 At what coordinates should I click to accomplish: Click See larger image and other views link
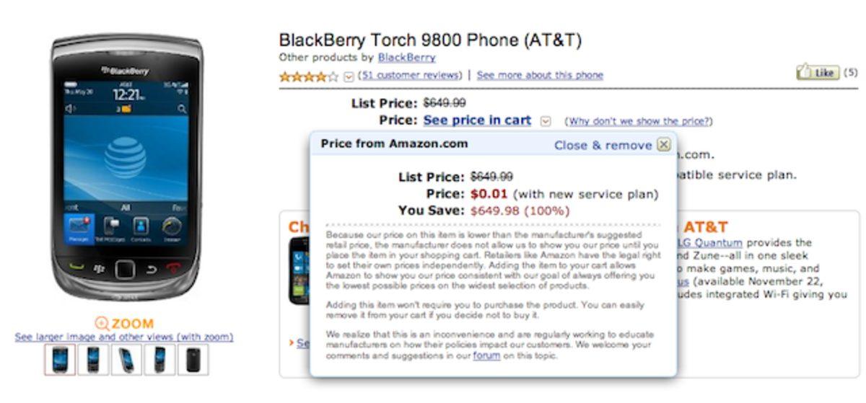tap(124, 337)
